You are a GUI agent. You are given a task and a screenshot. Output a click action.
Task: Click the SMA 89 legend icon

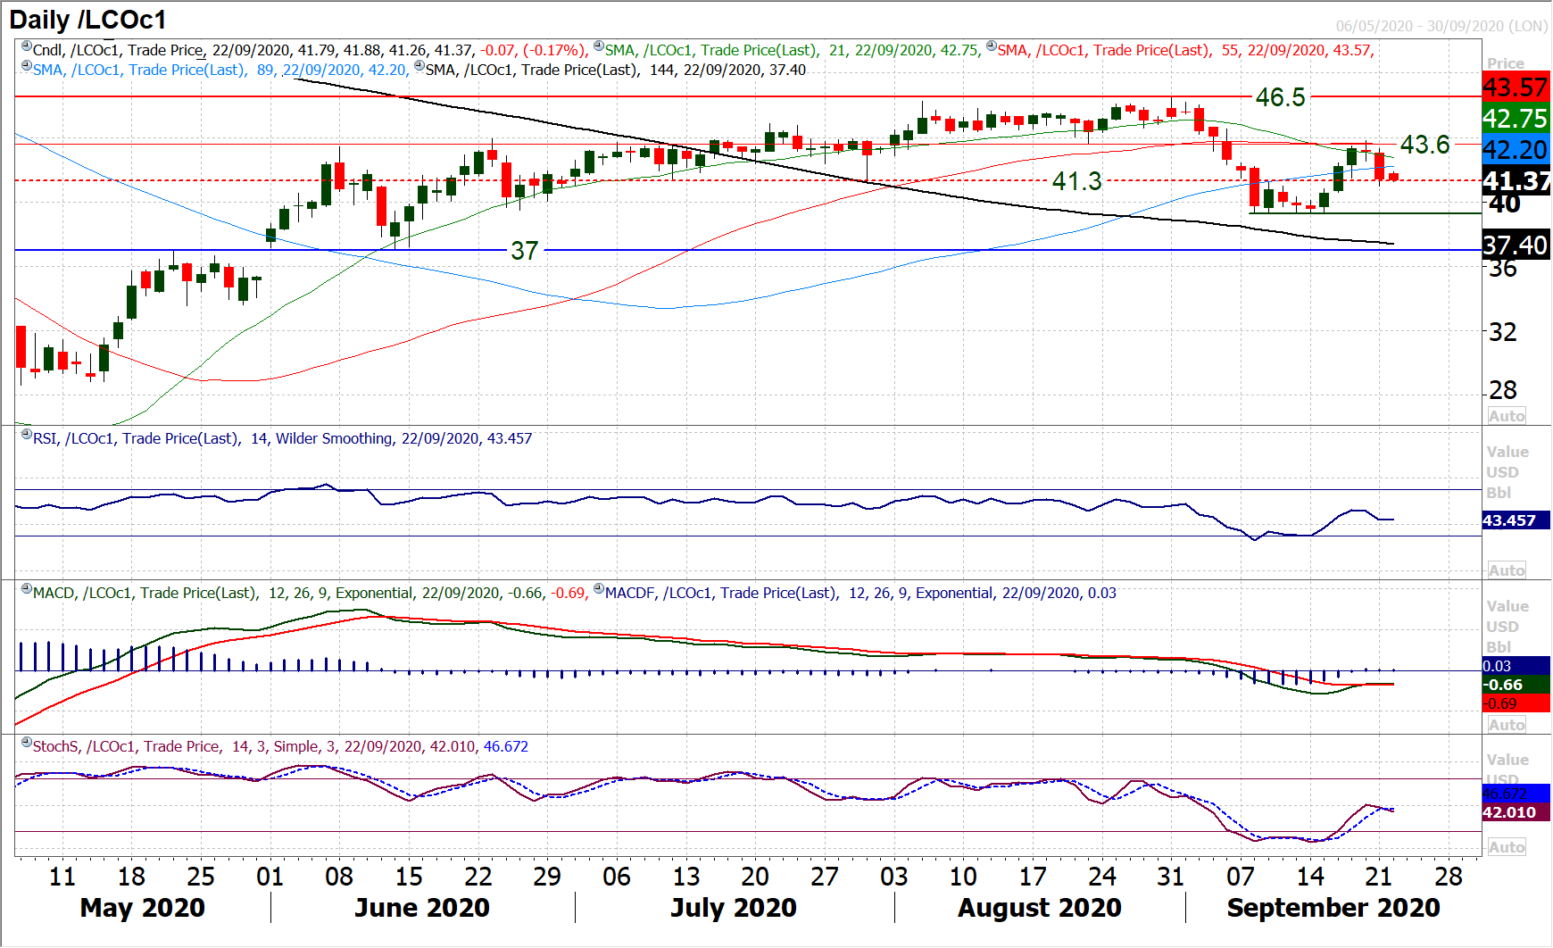(x=26, y=66)
